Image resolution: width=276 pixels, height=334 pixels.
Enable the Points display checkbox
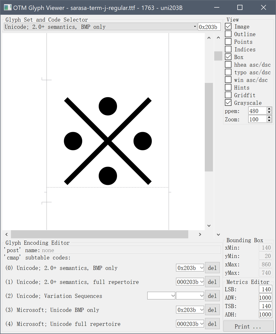tap(228, 41)
